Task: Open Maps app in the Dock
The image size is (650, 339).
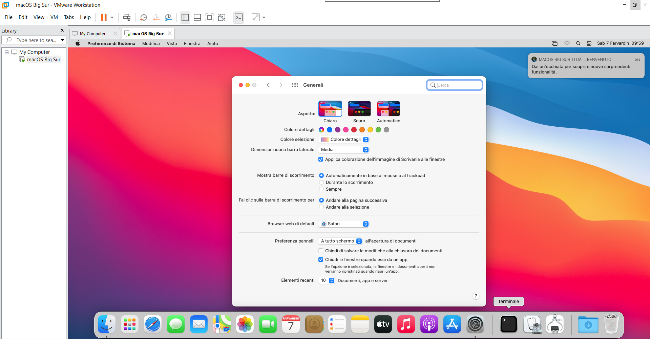Action: (222, 324)
